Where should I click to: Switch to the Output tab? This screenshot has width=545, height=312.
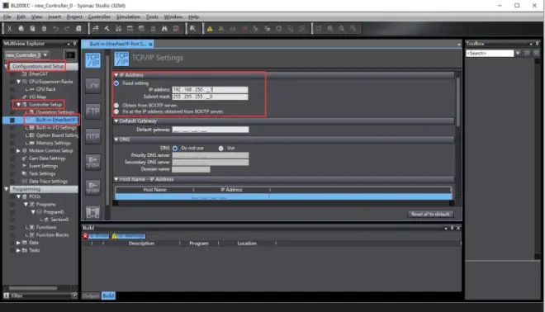pyautogui.click(x=91, y=295)
